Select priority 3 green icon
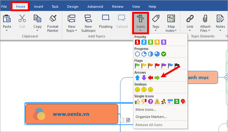This screenshot has height=132, width=228. pyautogui.click(x=150, y=42)
